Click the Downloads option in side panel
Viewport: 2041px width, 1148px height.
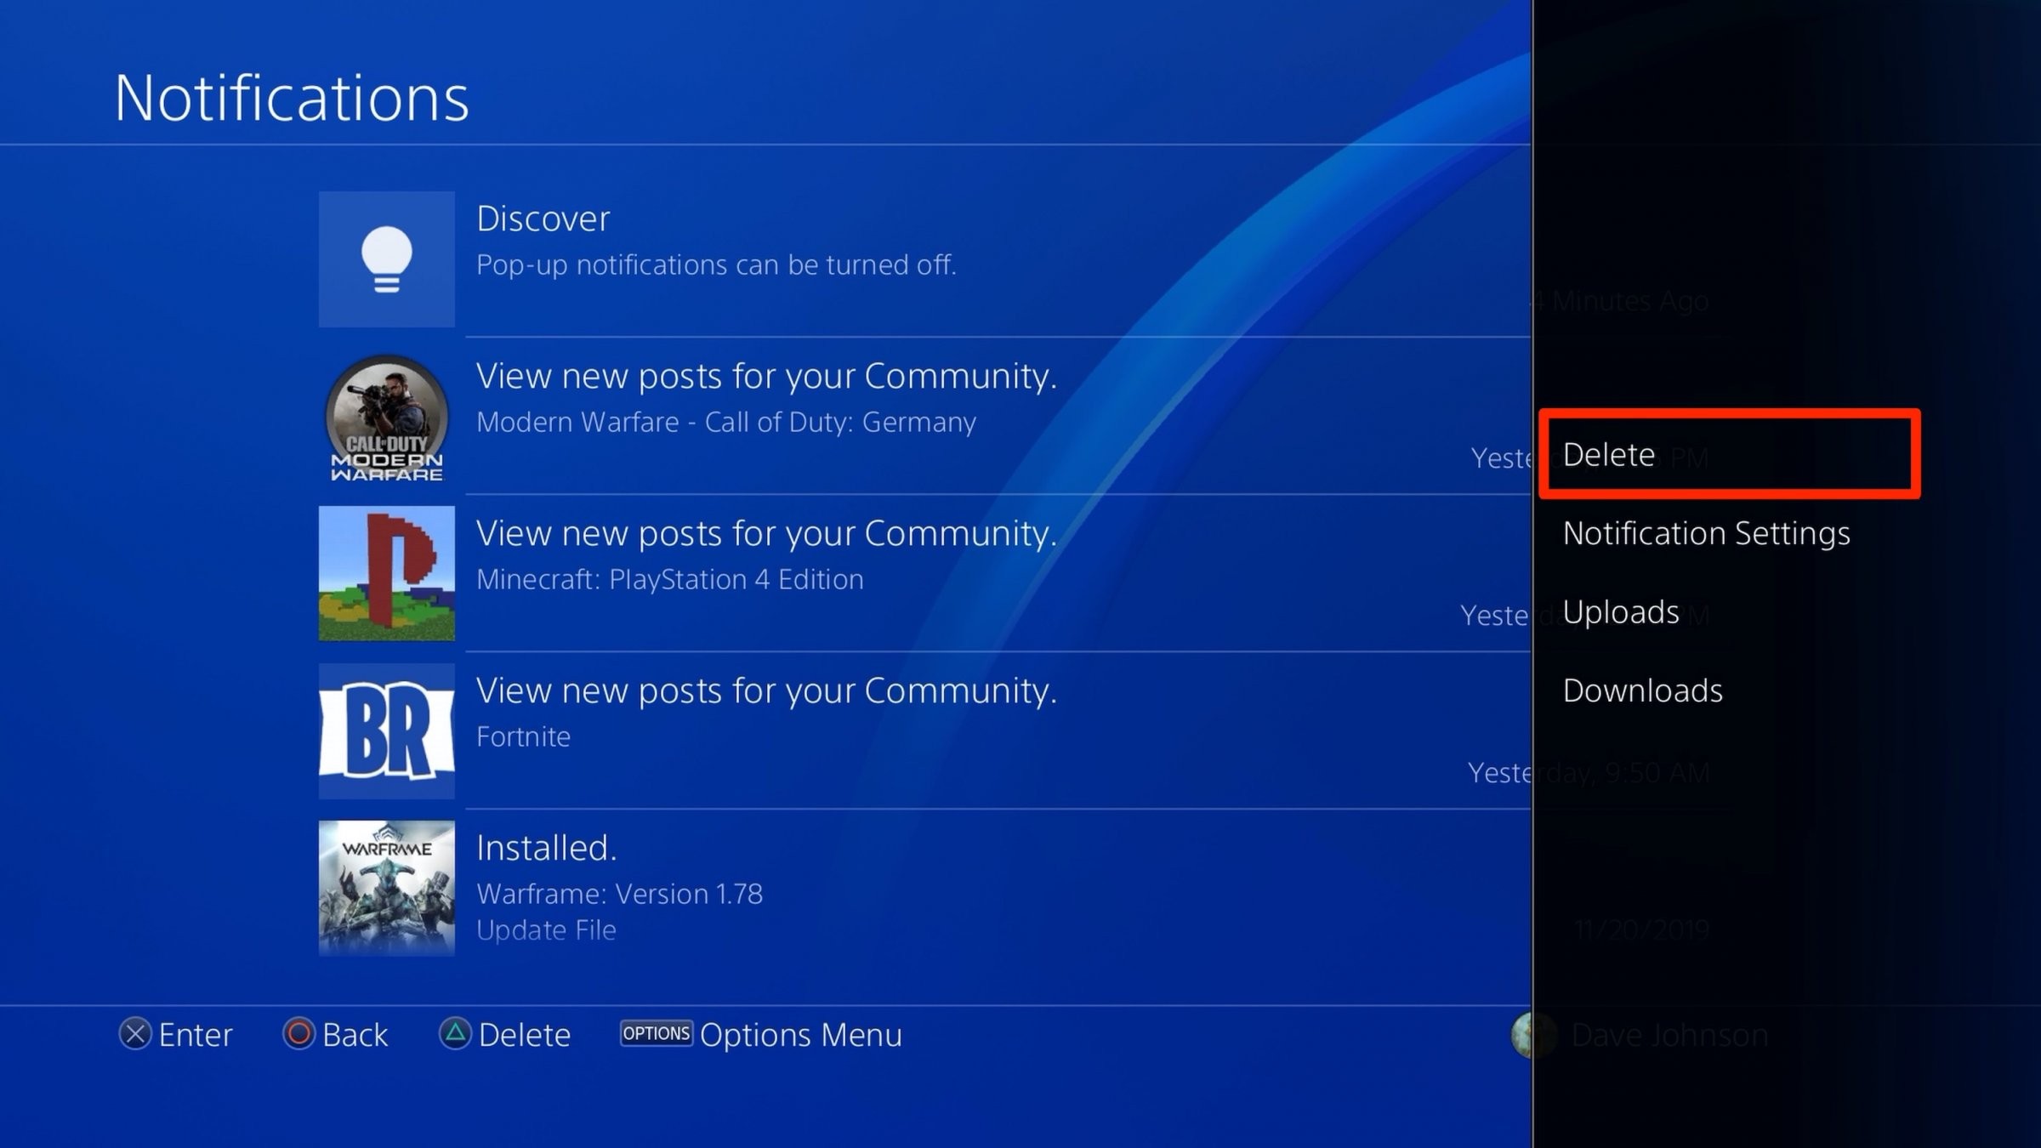click(x=1643, y=690)
